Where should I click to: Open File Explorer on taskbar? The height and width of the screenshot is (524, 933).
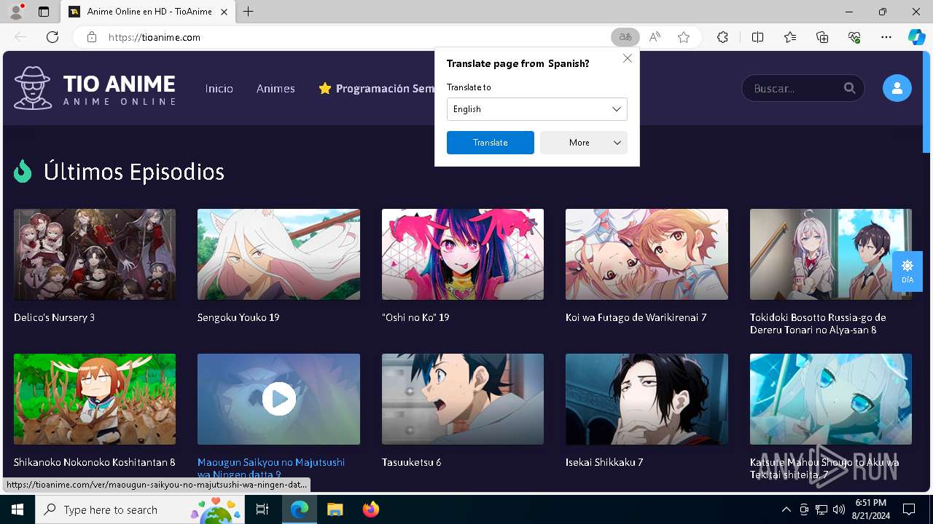tap(335, 509)
